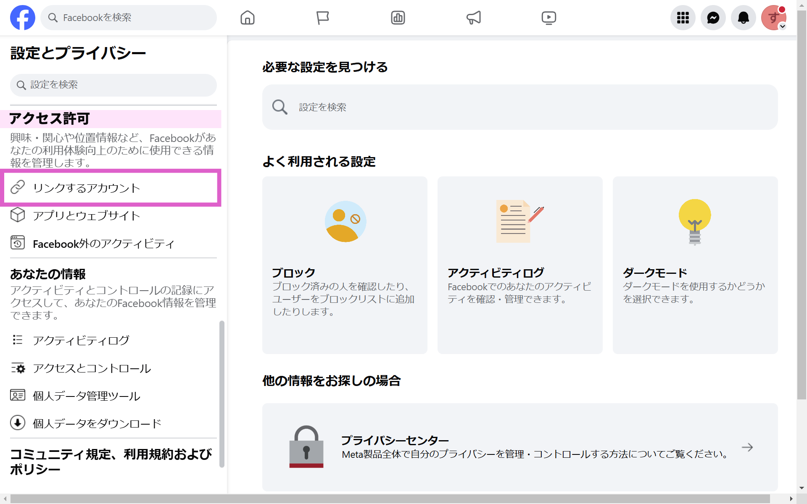Viewport: 807px width, 504px height.
Task: Click the Facebookを検索 search field
Action: click(x=128, y=18)
